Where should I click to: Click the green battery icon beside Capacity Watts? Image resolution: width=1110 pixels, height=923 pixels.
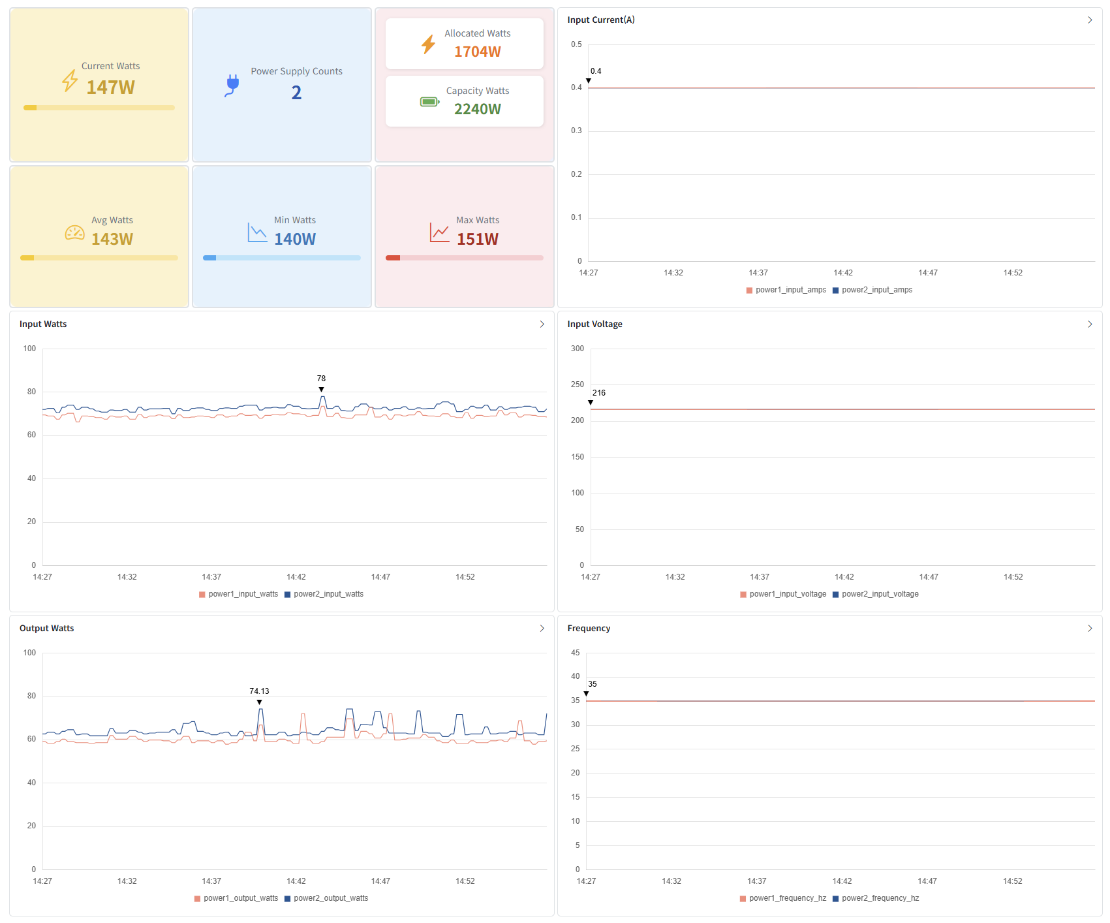(x=429, y=102)
